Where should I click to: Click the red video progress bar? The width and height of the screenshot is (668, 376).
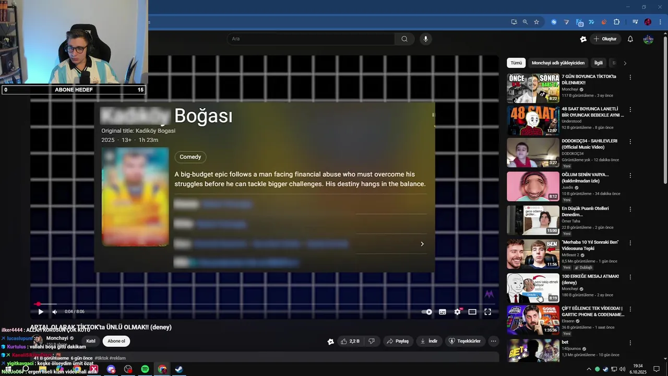coord(264,304)
